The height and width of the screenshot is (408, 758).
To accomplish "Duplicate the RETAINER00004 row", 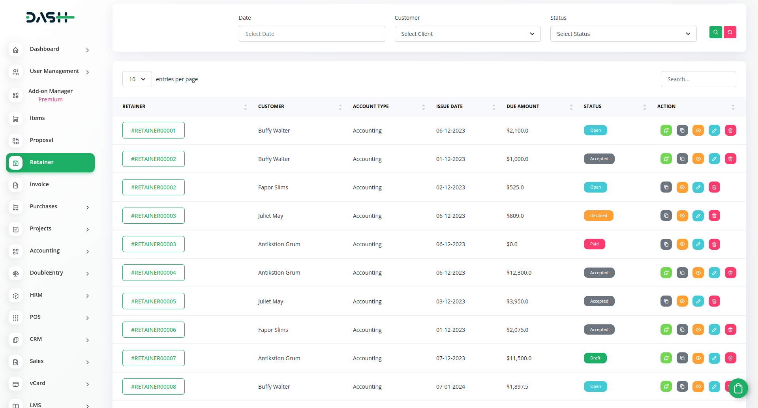I will click(682, 273).
